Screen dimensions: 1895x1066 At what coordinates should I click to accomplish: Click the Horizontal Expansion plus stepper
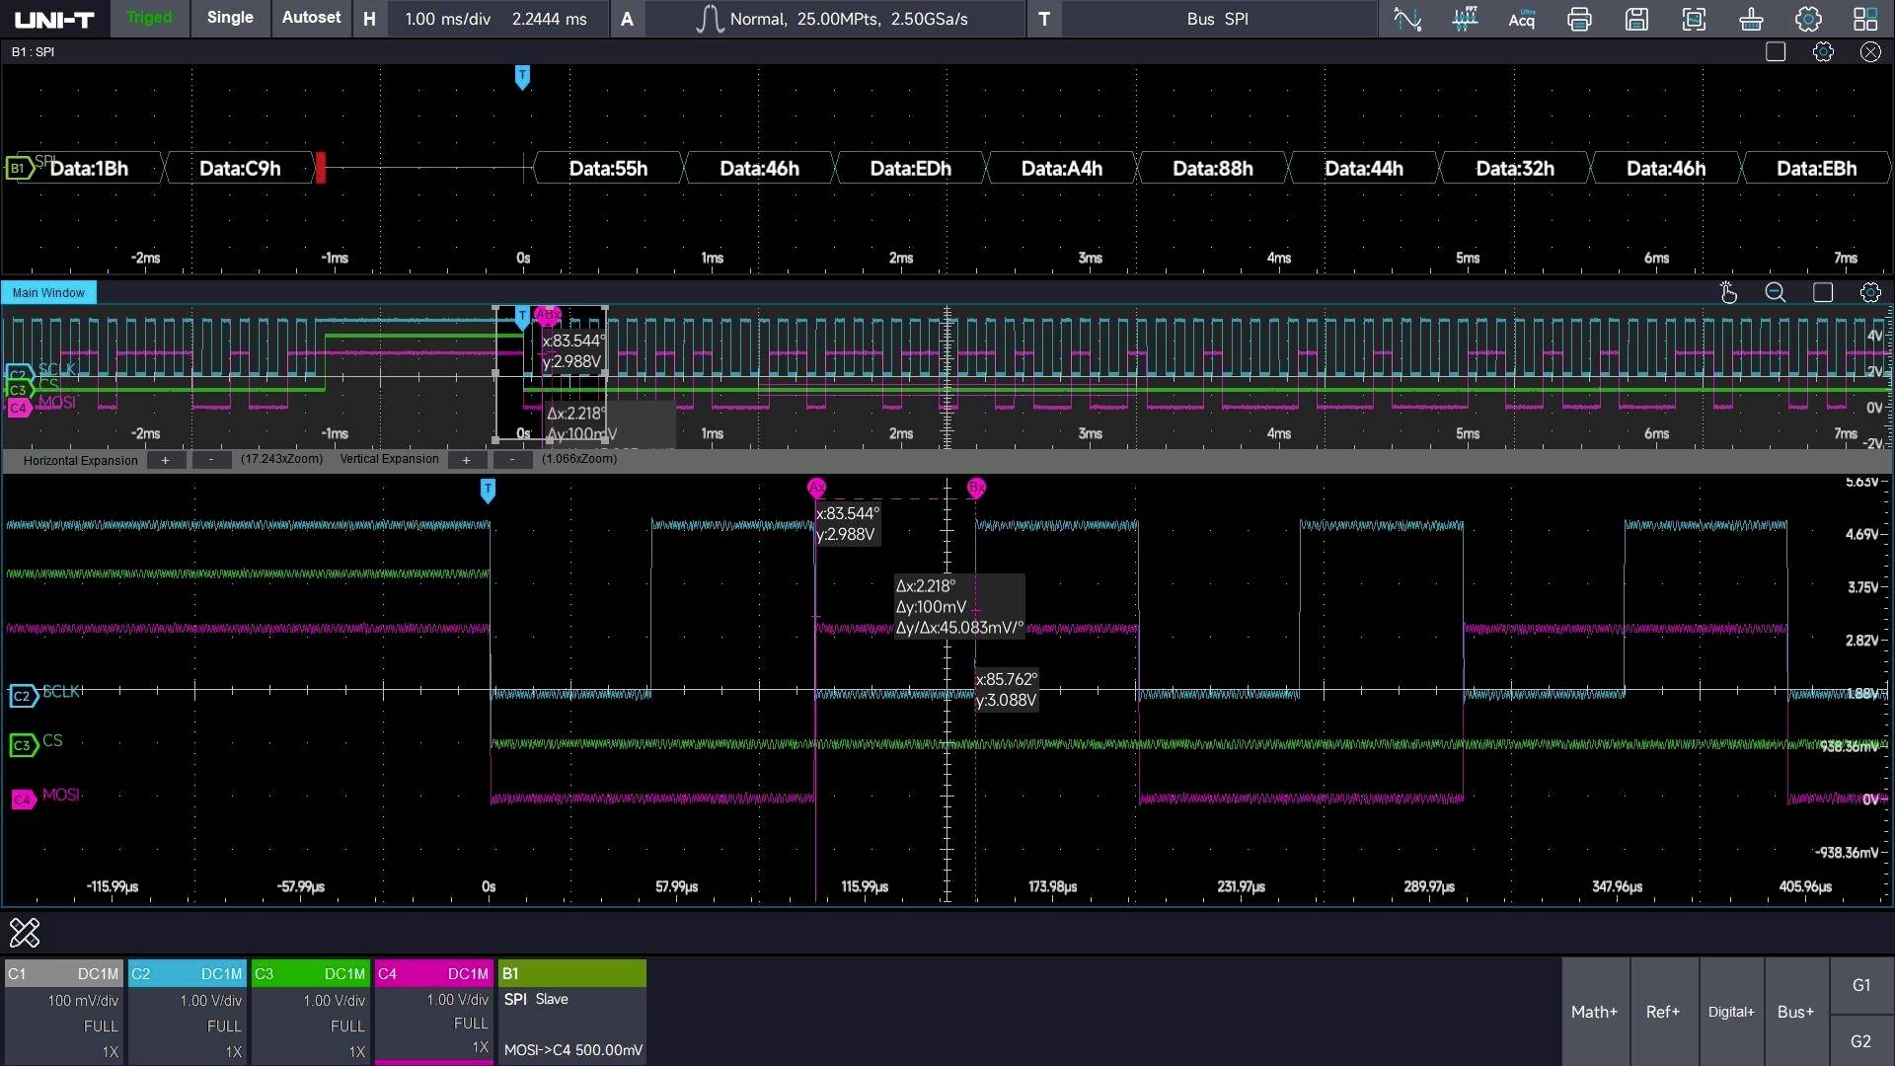(x=166, y=460)
